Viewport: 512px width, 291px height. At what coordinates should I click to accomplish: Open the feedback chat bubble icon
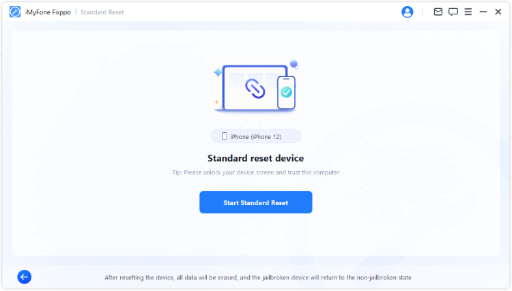pyautogui.click(x=453, y=12)
